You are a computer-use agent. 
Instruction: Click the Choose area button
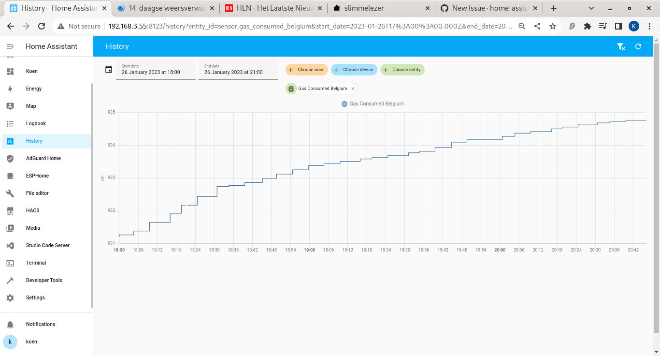(x=306, y=69)
